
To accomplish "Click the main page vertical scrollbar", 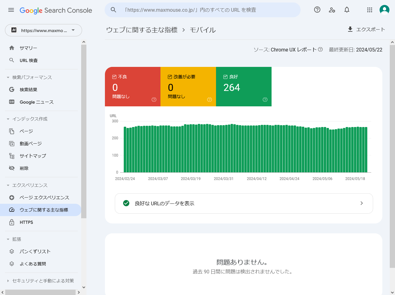I will tap(392, 157).
